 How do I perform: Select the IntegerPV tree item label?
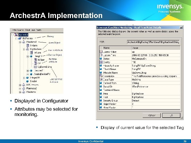[x=35, y=78]
